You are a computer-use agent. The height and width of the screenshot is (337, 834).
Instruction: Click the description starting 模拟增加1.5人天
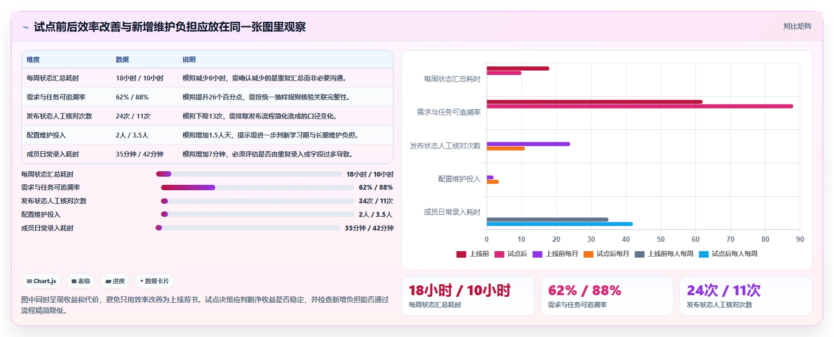pyautogui.click(x=270, y=135)
